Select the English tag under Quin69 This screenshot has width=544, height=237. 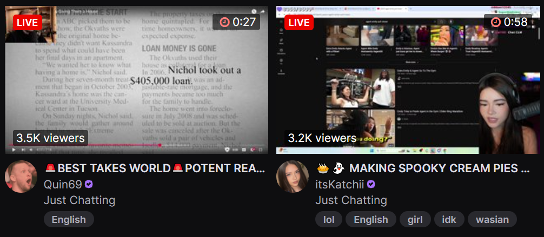coord(69,219)
